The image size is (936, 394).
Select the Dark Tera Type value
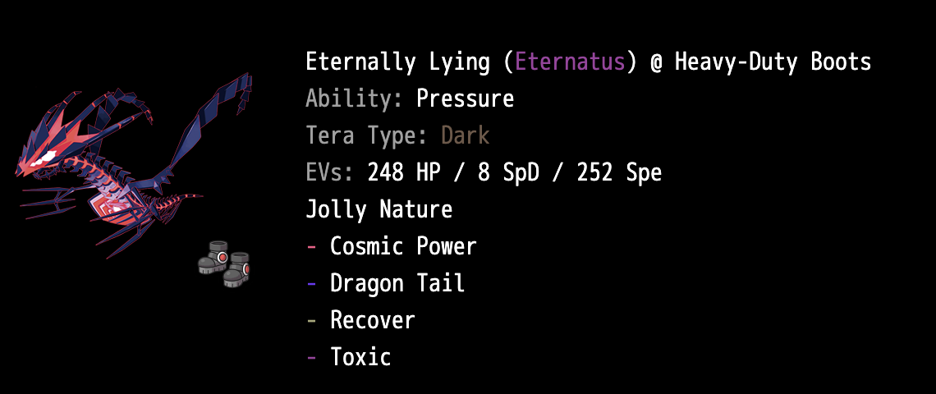465,135
